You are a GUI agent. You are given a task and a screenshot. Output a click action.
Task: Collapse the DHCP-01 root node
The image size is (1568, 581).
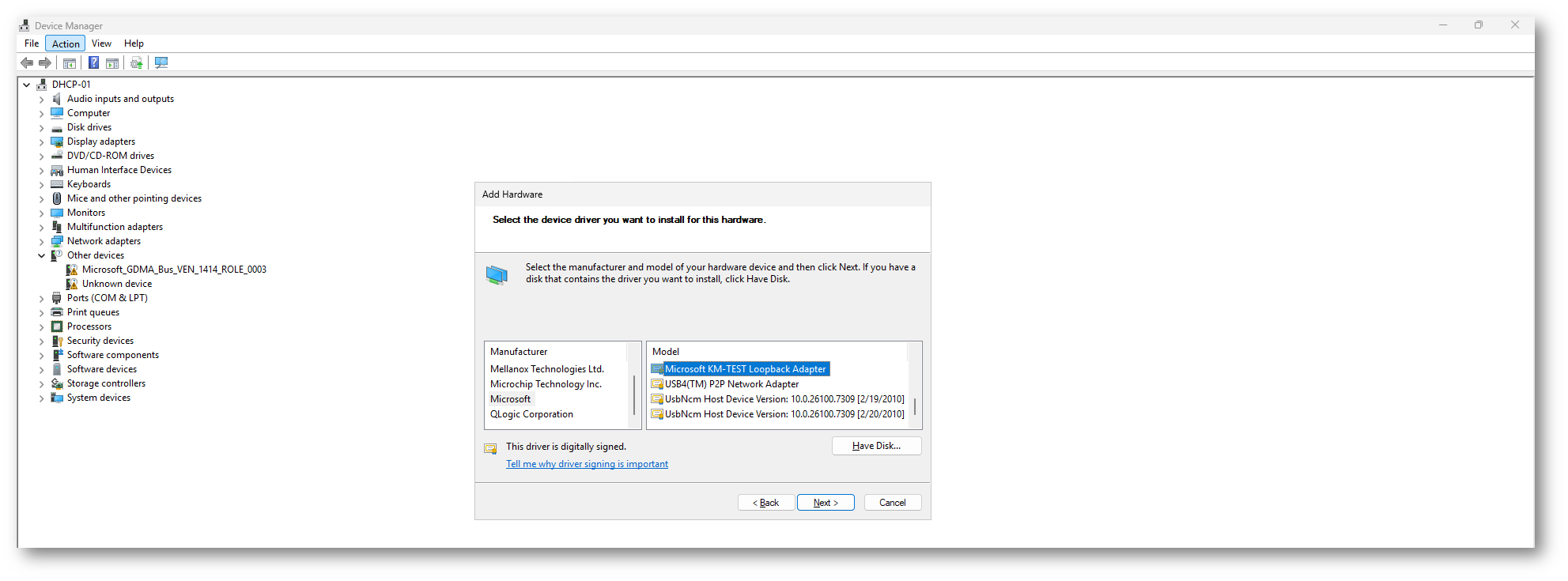(27, 85)
